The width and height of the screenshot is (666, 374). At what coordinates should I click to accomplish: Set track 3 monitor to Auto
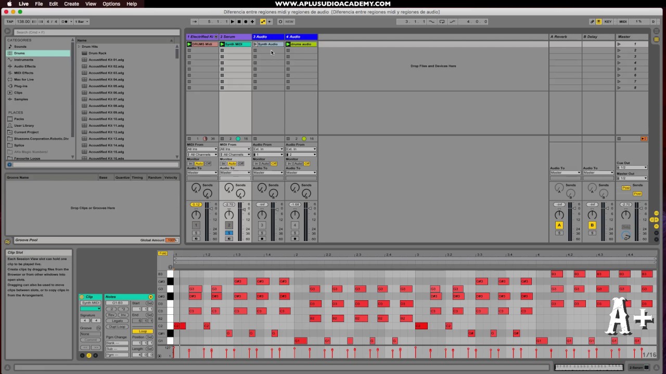[265, 164]
